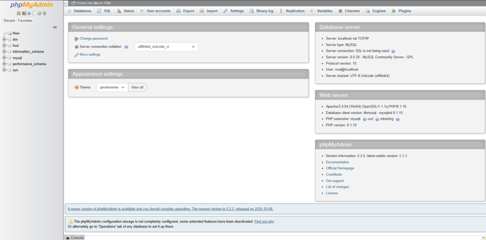Click the warning triangle icon in the configuration storage notice

[x=70, y=222]
